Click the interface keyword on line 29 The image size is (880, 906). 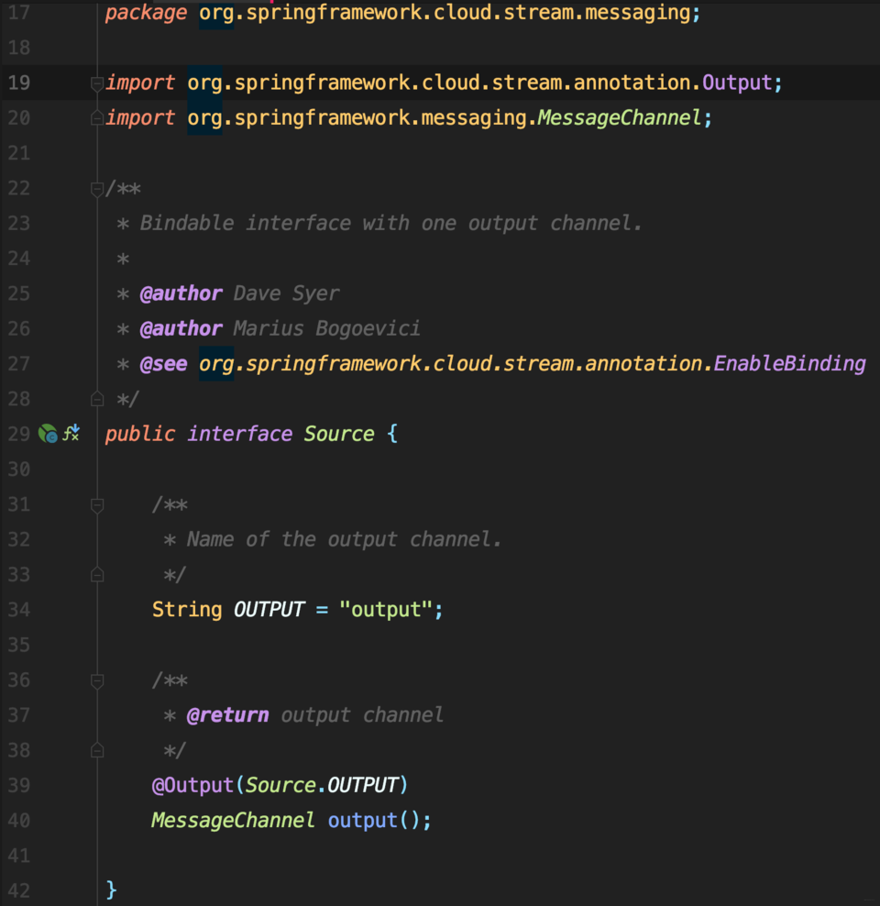coord(239,434)
